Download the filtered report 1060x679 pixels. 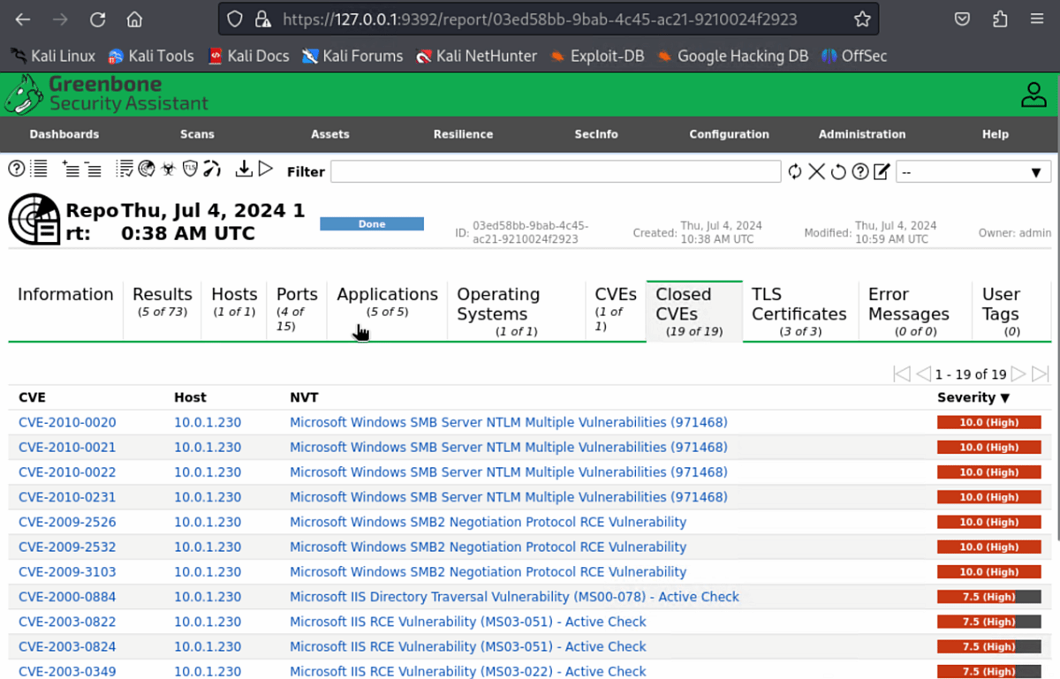243,170
